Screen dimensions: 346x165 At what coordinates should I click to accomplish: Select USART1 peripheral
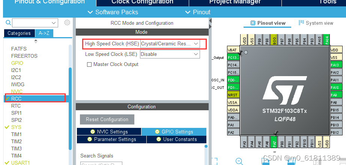[21, 163]
